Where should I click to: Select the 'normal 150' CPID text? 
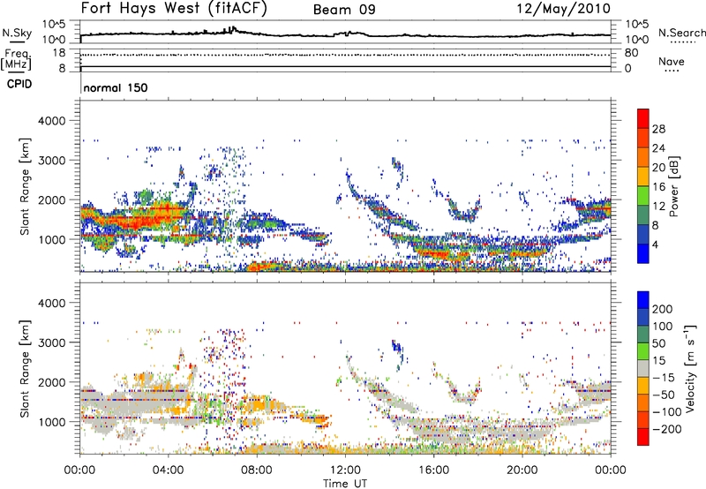click(x=116, y=87)
